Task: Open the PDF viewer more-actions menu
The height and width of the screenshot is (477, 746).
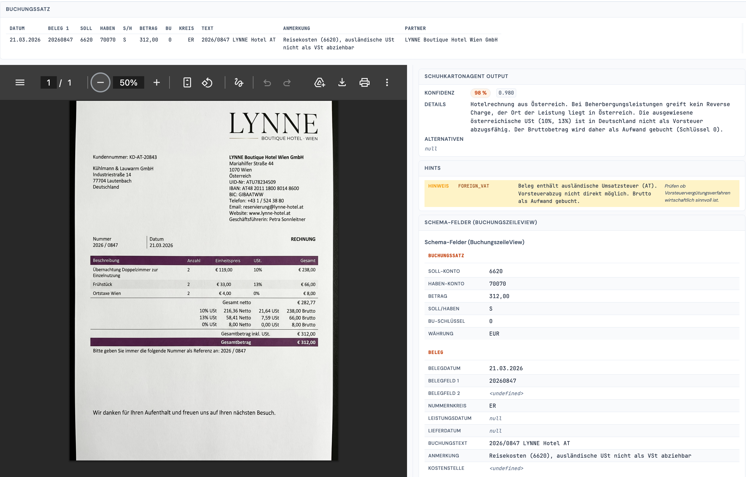Action: tap(387, 82)
